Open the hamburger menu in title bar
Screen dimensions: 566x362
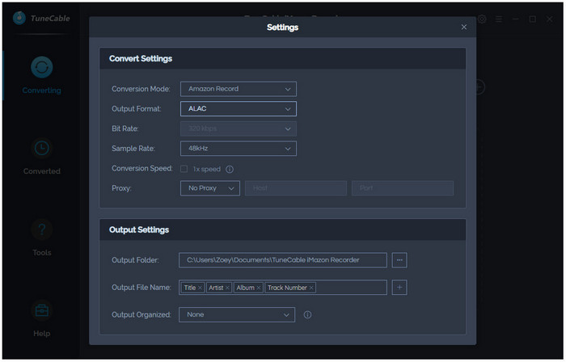[499, 19]
